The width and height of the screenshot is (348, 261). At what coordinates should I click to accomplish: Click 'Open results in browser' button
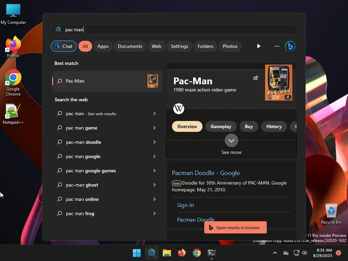click(236, 227)
